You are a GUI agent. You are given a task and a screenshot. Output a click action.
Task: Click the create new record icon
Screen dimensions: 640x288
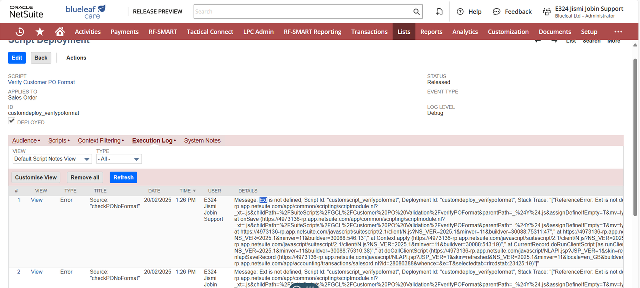click(439, 12)
